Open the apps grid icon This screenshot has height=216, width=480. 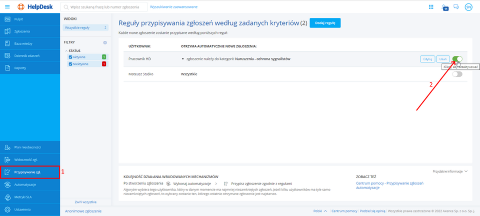[431, 7]
